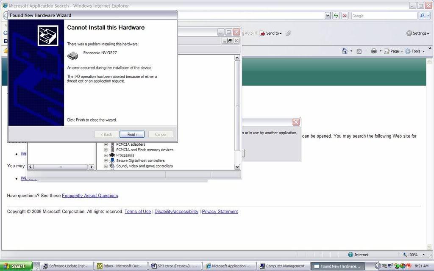Expand the PCMCIA adapters node
434x271 pixels.
click(106, 144)
